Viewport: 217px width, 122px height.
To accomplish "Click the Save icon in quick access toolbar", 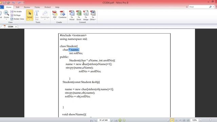I will click(x=4, y=3).
